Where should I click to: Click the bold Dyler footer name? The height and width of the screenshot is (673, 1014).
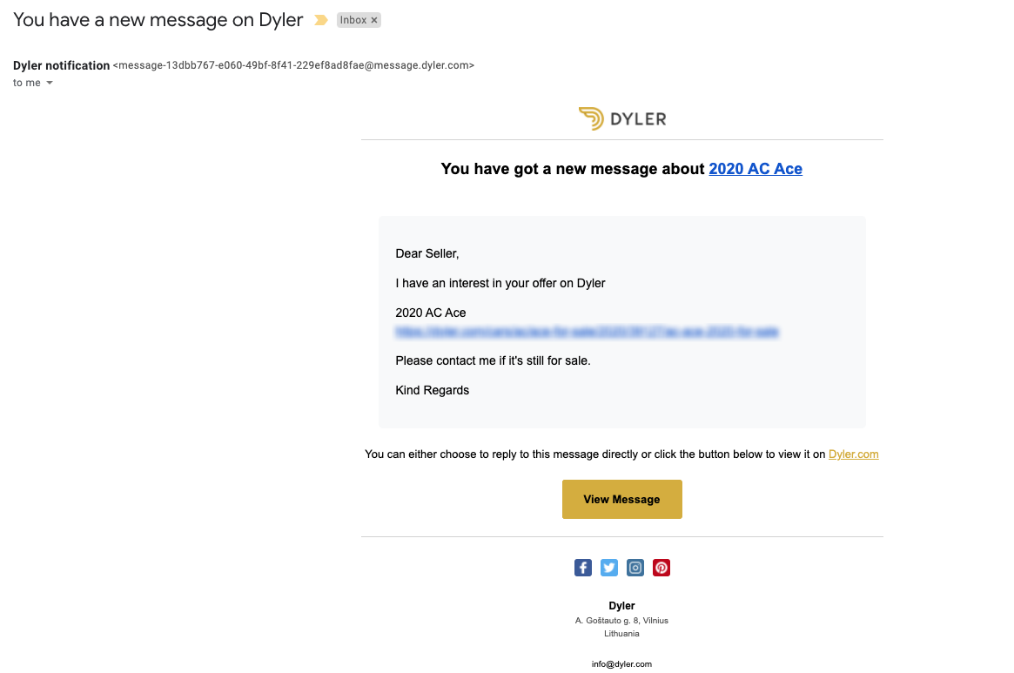click(x=621, y=606)
